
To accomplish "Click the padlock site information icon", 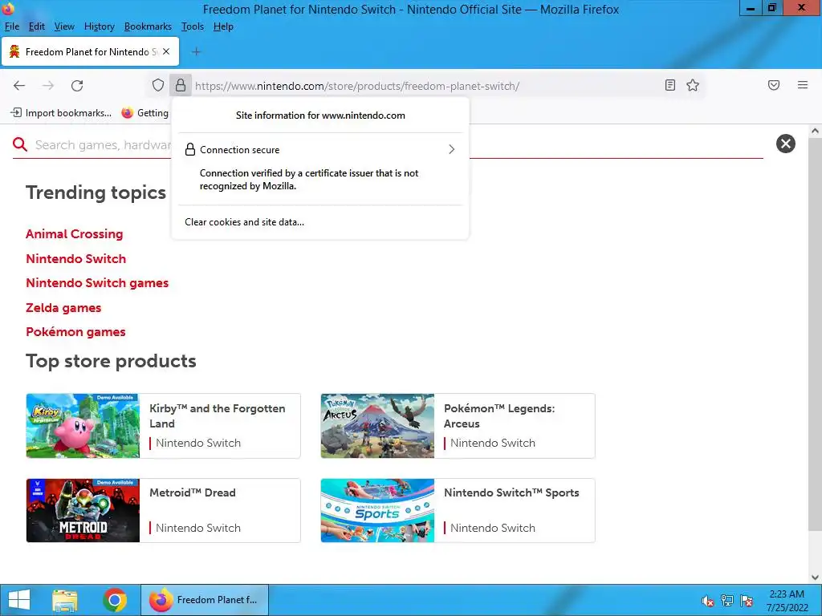I will coord(181,85).
